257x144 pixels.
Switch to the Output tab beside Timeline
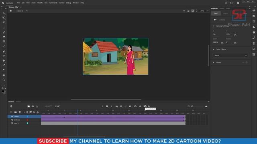18,102
